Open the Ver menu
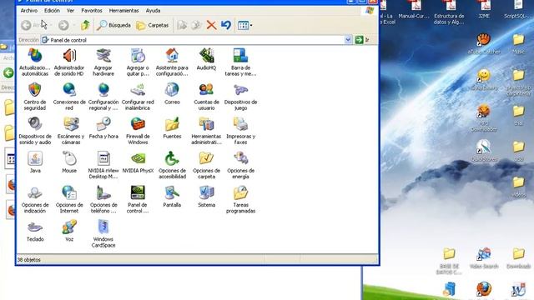534x300 pixels. coord(70,11)
